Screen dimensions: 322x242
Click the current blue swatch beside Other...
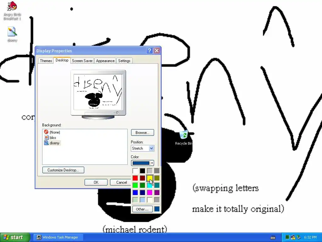coord(157,209)
